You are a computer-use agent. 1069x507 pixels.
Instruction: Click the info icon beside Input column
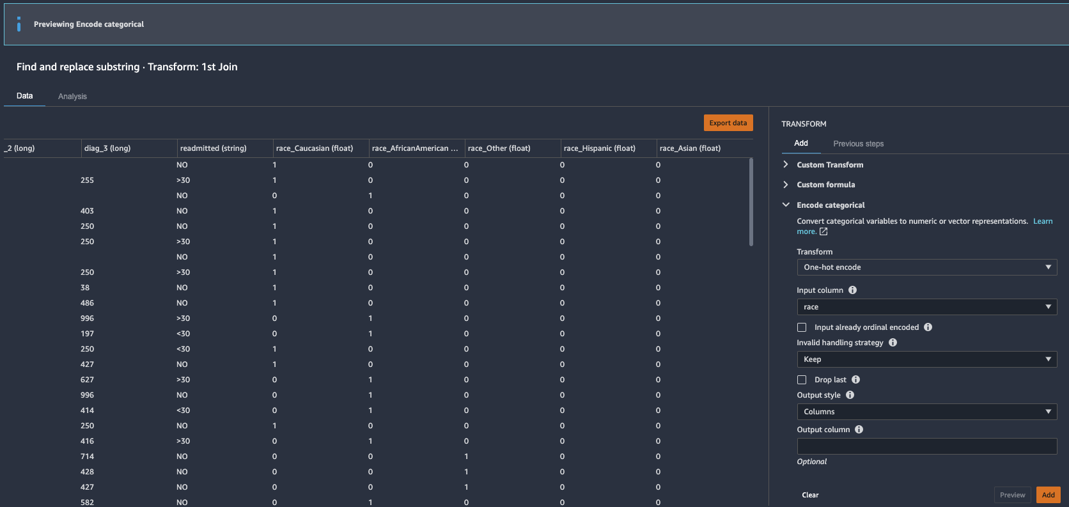852,290
